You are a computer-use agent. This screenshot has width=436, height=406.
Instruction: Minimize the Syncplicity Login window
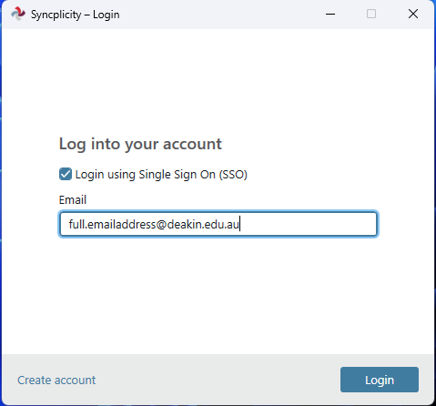pyautogui.click(x=330, y=14)
